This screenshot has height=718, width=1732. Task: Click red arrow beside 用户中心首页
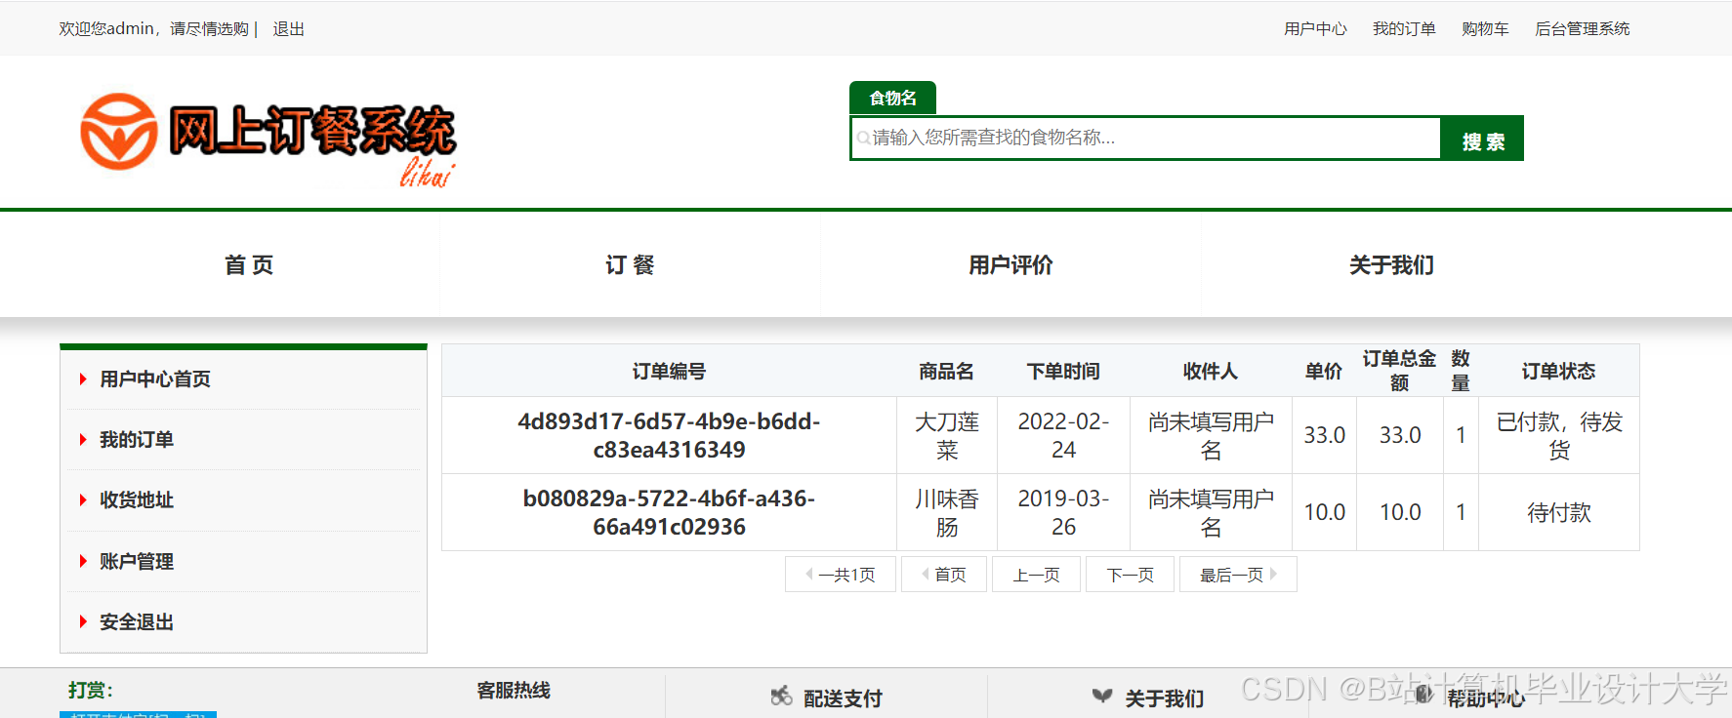coord(83,379)
